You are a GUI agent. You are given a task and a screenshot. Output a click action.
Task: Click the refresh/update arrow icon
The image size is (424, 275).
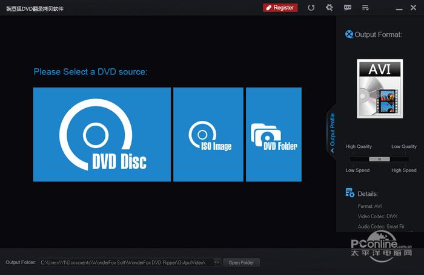click(x=311, y=8)
